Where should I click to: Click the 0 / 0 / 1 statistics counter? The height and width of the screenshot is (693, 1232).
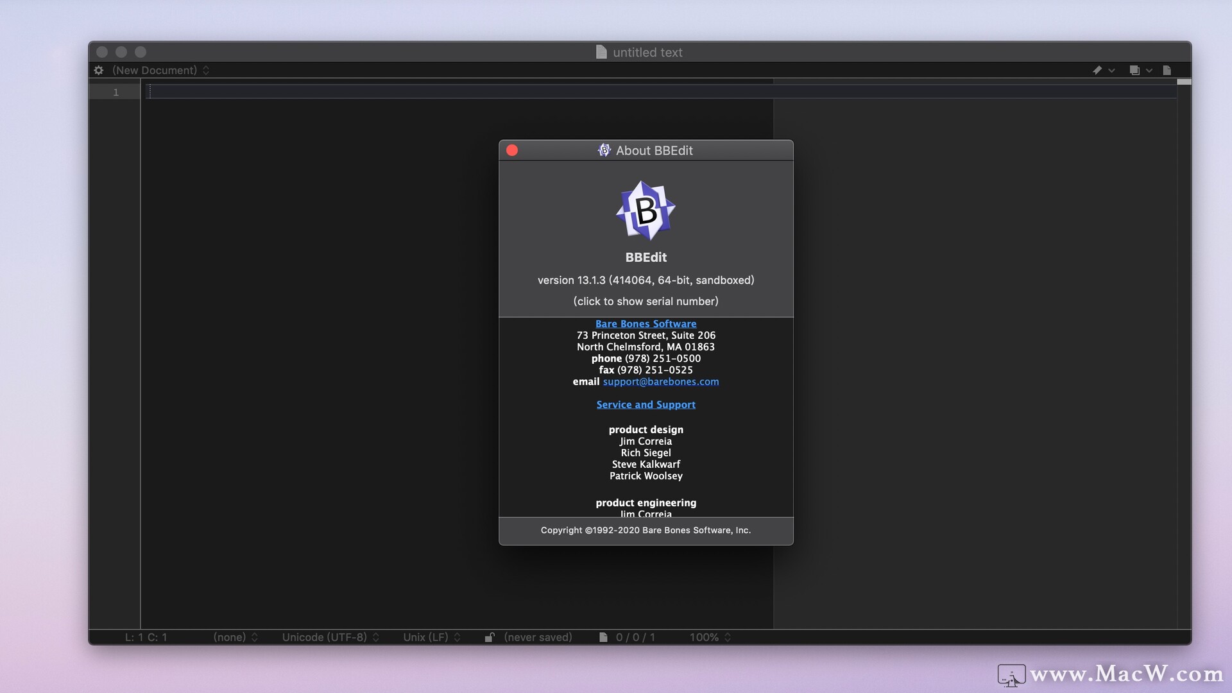(635, 637)
